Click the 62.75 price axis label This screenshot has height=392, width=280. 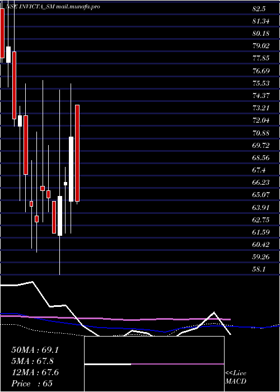pos(261,220)
